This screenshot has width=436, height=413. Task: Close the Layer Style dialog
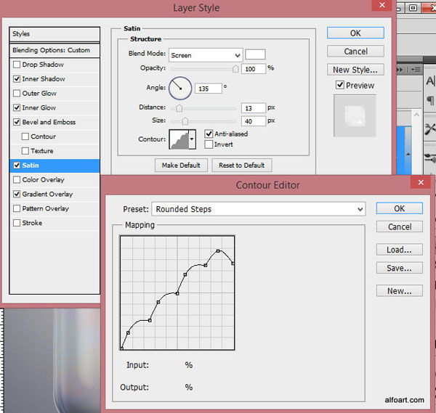tap(382, 5)
